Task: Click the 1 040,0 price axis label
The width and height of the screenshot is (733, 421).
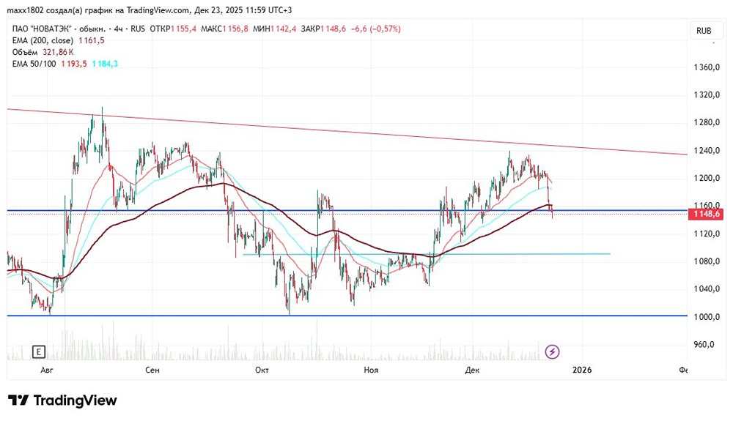Action: (x=707, y=289)
